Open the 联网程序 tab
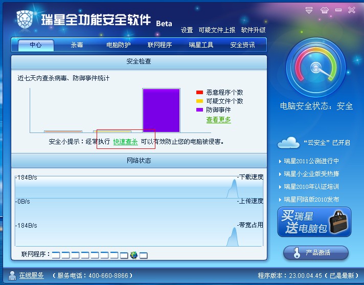Image resolution: width=364 pixels, height=285 pixels. click(160, 45)
